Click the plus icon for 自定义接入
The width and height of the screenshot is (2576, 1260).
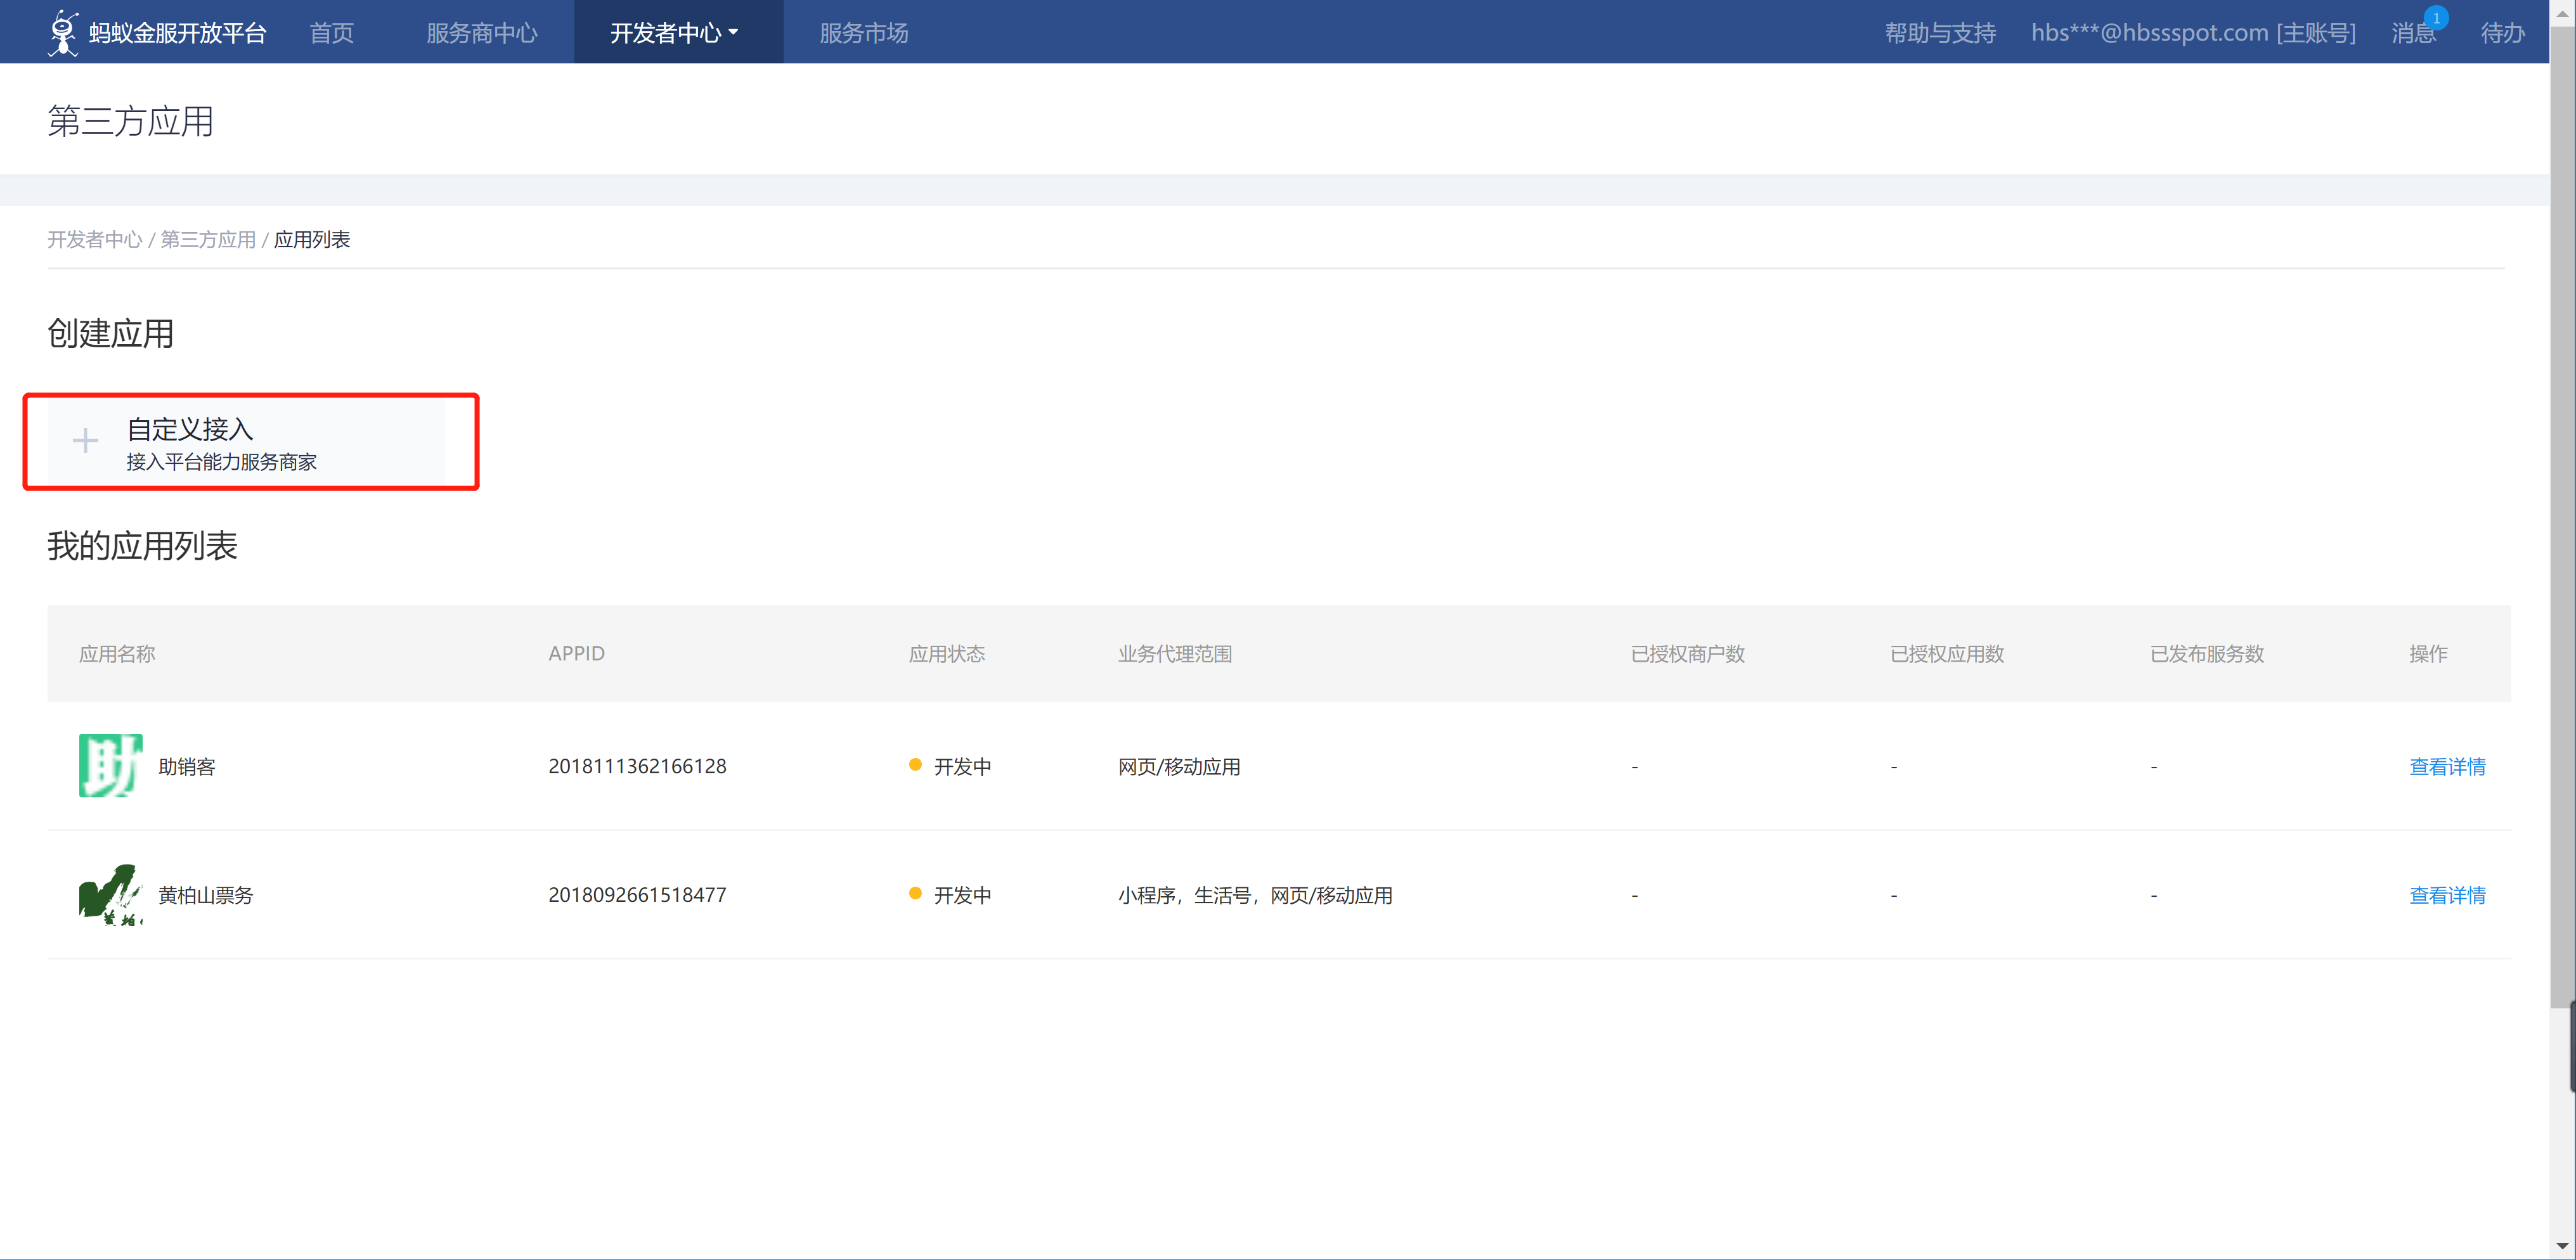(x=85, y=441)
